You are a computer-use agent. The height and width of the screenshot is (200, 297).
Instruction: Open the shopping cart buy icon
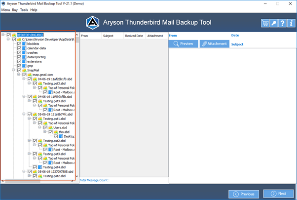265,23
